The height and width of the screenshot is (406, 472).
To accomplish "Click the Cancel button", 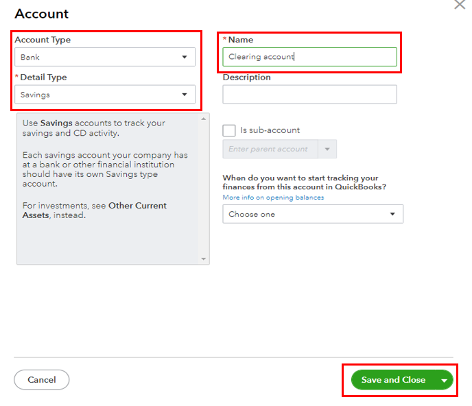I will click(42, 380).
